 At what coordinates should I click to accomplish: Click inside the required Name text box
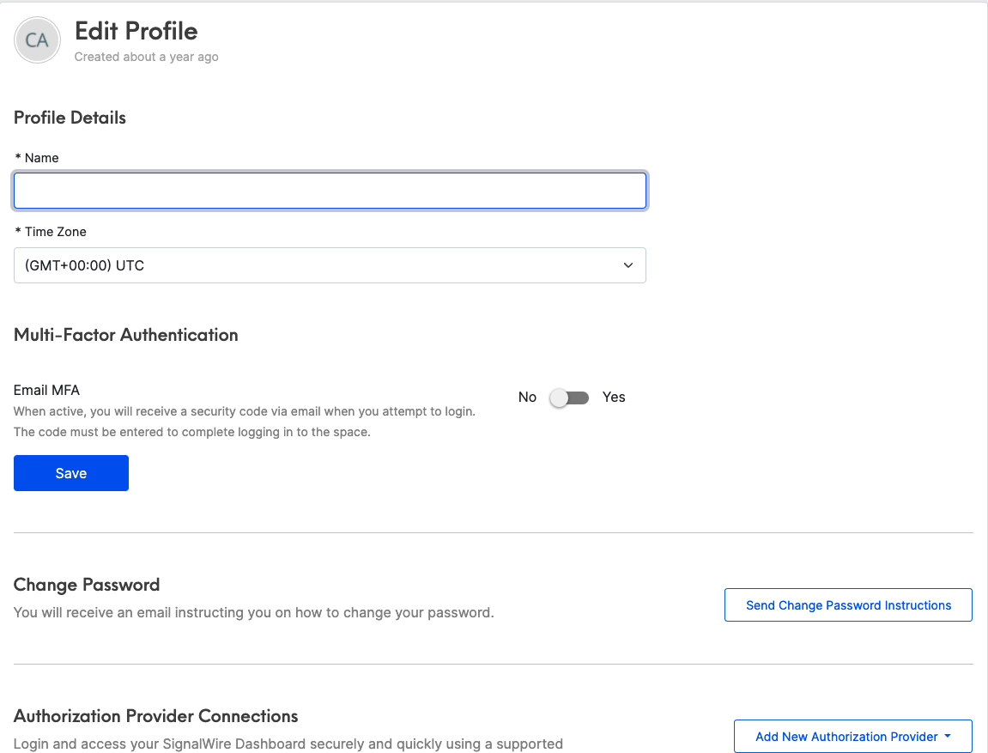330,190
